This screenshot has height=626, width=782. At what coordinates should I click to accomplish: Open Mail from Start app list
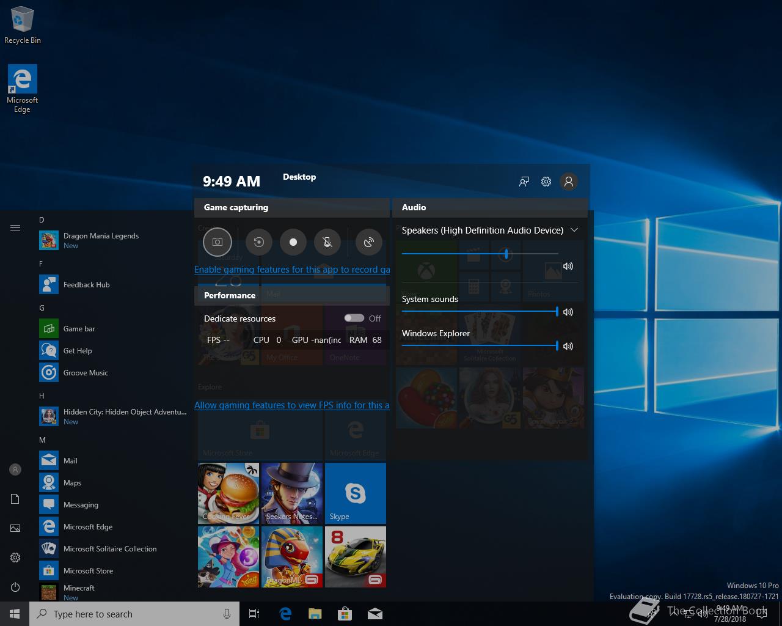click(113, 460)
